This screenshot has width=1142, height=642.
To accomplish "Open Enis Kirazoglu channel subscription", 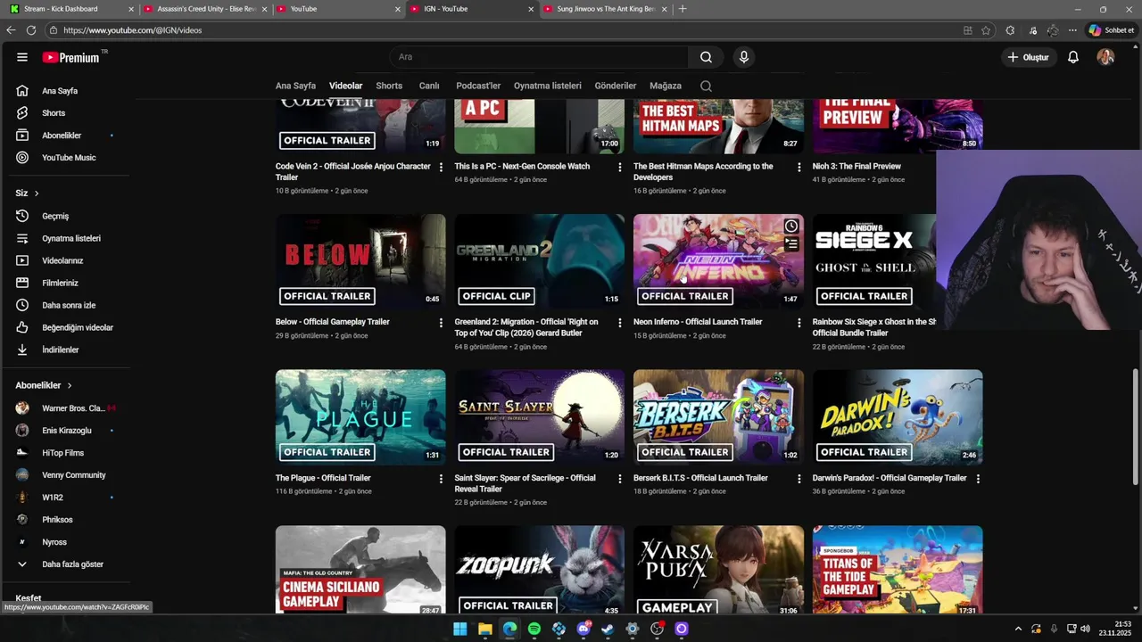I will 67,431.
